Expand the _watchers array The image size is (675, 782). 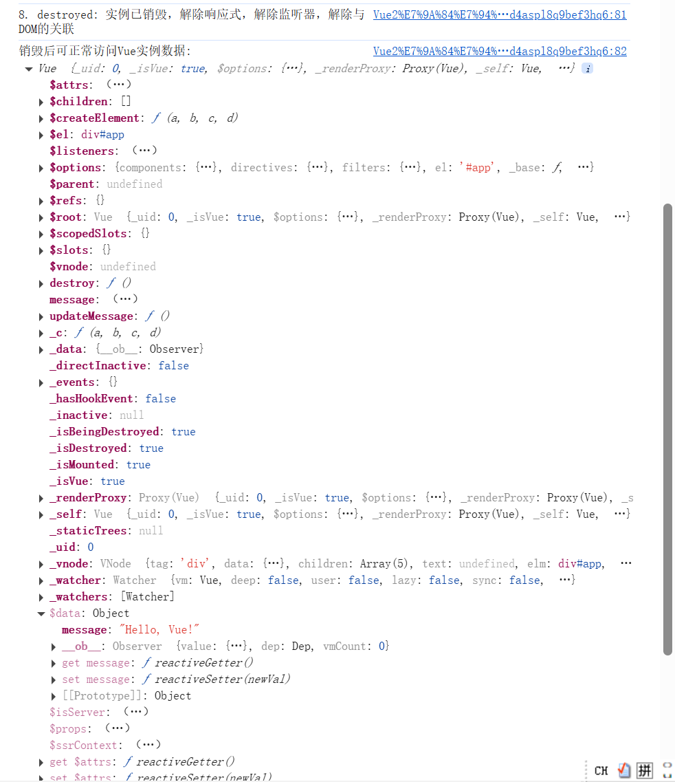click(x=41, y=597)
